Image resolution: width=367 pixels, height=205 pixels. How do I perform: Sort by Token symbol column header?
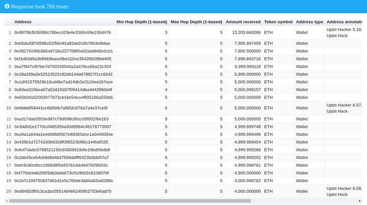point(278,22)
